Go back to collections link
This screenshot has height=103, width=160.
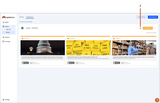pos(26,22)
